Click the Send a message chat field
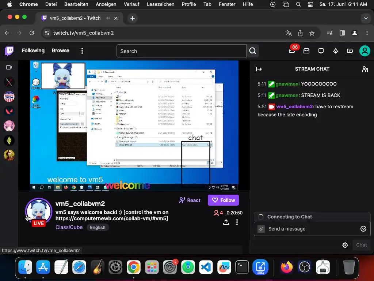Image resolution: width=374 pixels, height=281 pixels. [312, 229]
